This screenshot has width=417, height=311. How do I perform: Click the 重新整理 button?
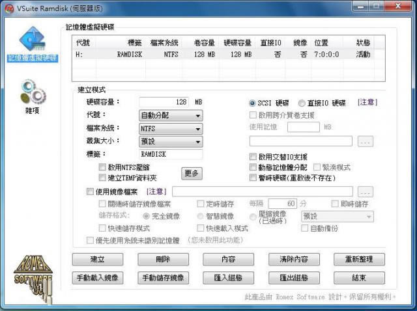[359, 259]
